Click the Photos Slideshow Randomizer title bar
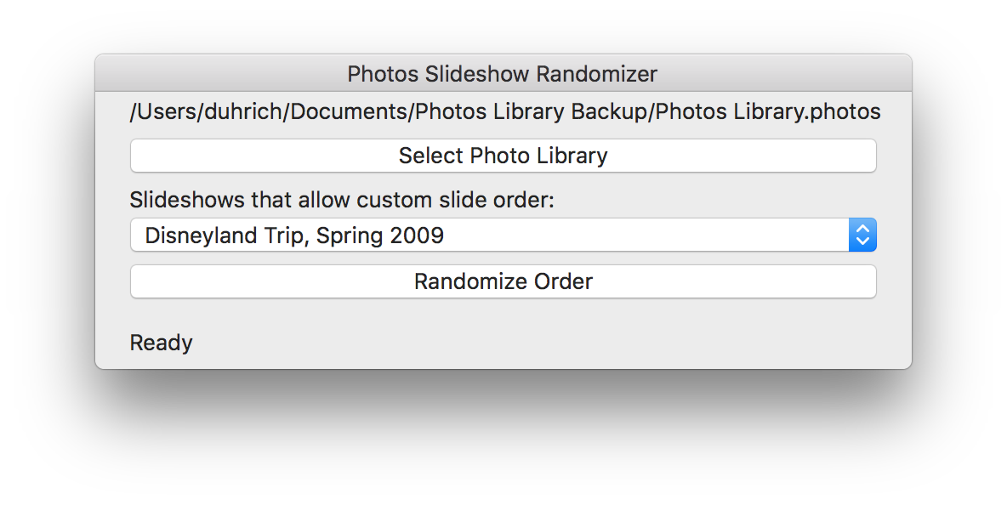The height and width of the screenshot is (505, 1007). pos(503,74)
